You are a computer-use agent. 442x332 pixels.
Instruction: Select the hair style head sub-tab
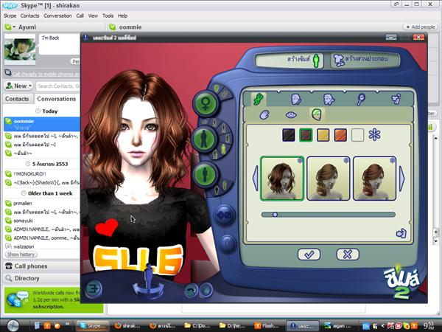tap(317, 114)
